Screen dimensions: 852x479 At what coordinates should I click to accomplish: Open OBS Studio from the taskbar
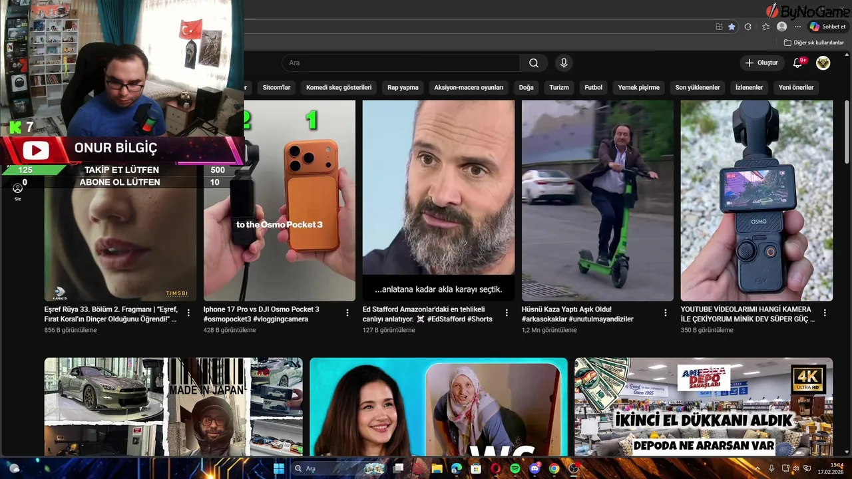(x=574, y=468)
